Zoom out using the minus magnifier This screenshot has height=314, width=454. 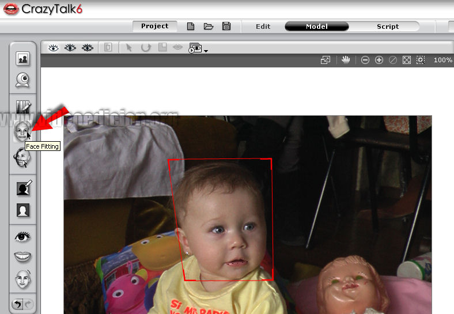[365, 60]
